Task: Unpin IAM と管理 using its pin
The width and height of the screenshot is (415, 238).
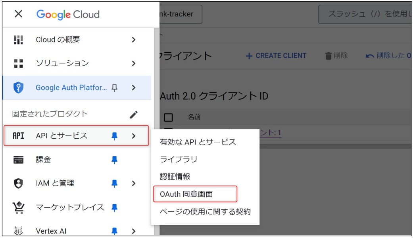Action: (114, 184)
